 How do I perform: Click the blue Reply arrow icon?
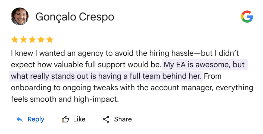pyautogui.click(x=20, y=119)
